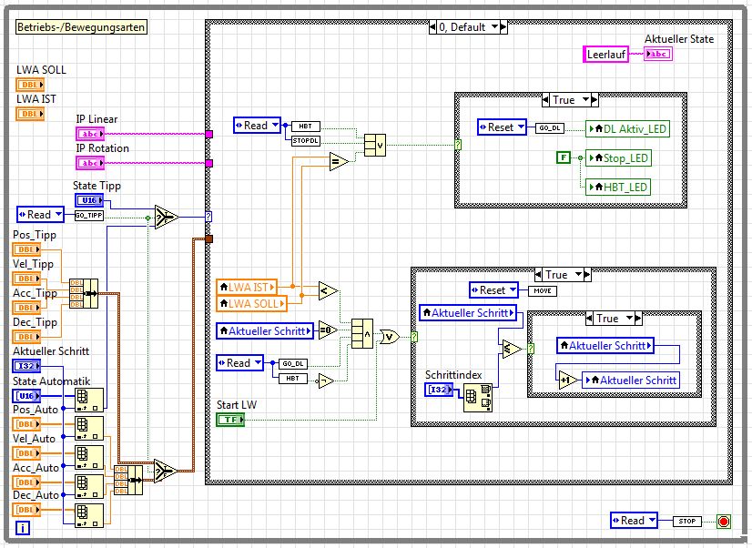Click the LWA SOLL DBL terminal
The height and width of the screenshot is (548, 752).
30,85
